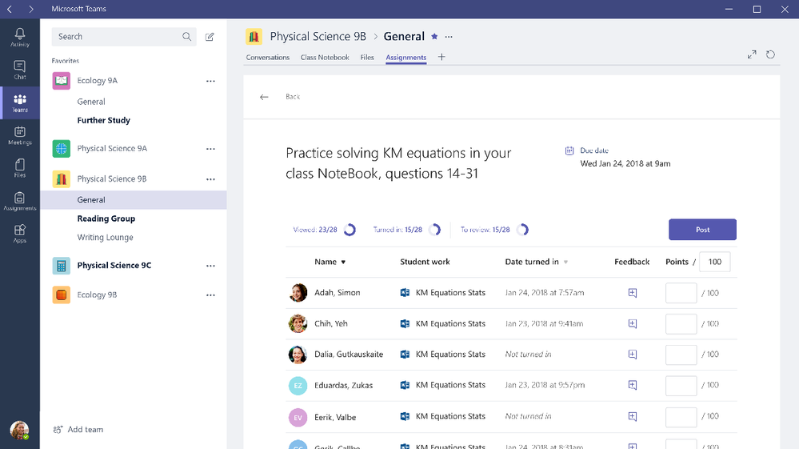799x449 pixels.
Task: Click the user profile avatar
Action: pos(19,430)
